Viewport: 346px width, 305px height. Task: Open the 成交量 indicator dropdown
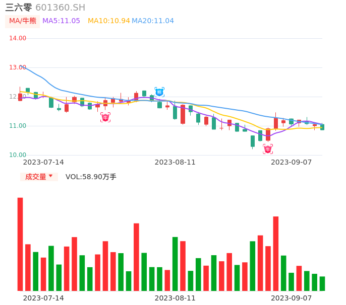tap(39, 177)
